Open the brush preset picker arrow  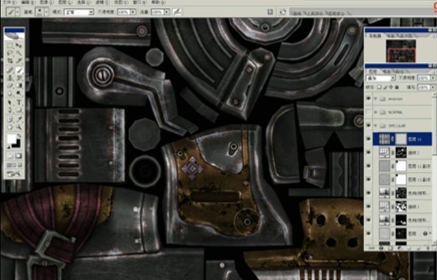[46, 12]
